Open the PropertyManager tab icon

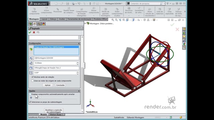click(x=34, y=24)
